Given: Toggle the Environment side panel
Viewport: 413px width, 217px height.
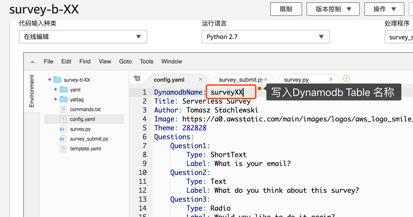Looking at the screenshot, I should [x=32, y=91].
